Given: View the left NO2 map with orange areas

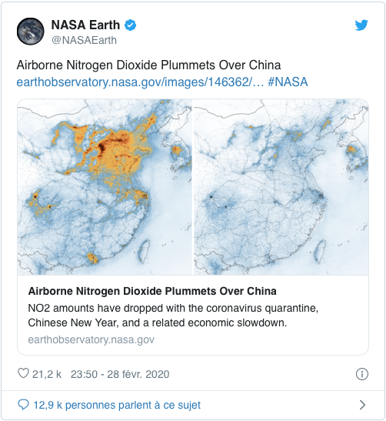Looking at the screenshot, I should tap(105, 187).
